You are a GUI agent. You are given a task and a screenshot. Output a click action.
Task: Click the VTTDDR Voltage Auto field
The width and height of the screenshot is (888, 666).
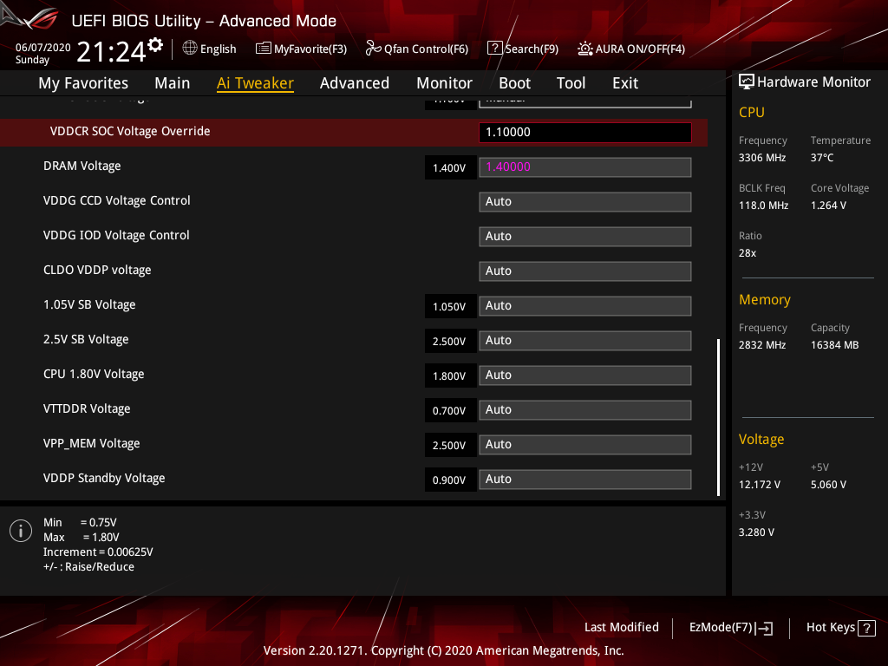click(585, 410)
